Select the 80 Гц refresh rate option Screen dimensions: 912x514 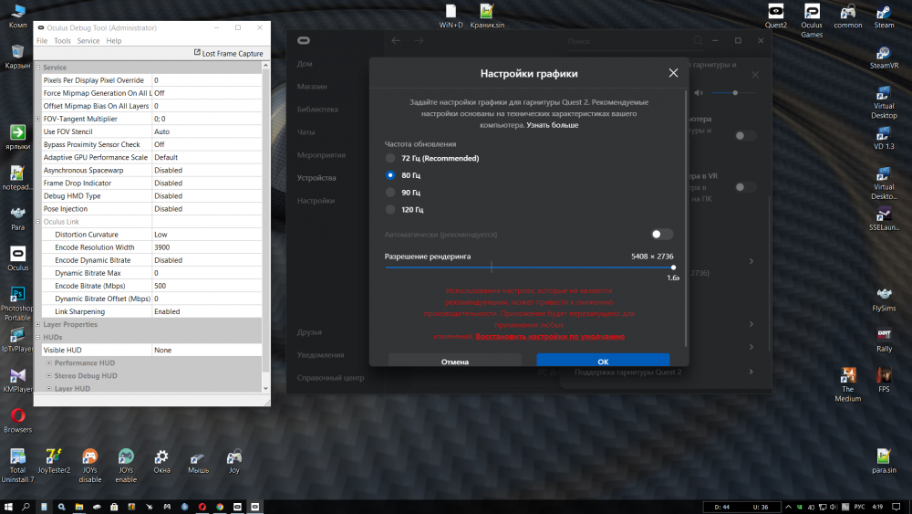tap(390, 175)
